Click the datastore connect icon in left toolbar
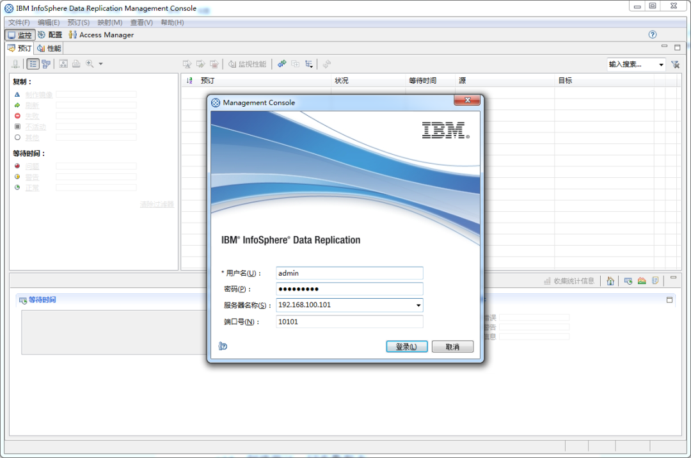The image size is (691, 458). coord(15,64)
